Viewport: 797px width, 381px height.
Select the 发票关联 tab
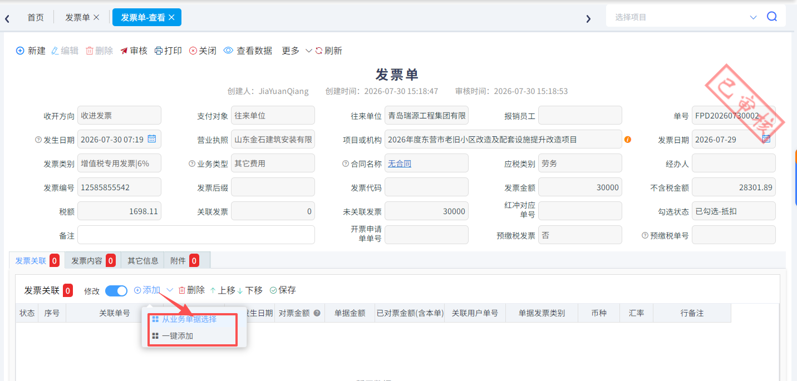(37, 260)
